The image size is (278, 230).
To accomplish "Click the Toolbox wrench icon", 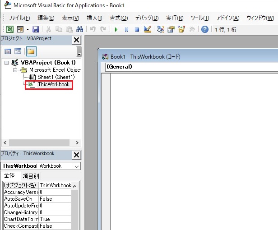I will 192,29.
